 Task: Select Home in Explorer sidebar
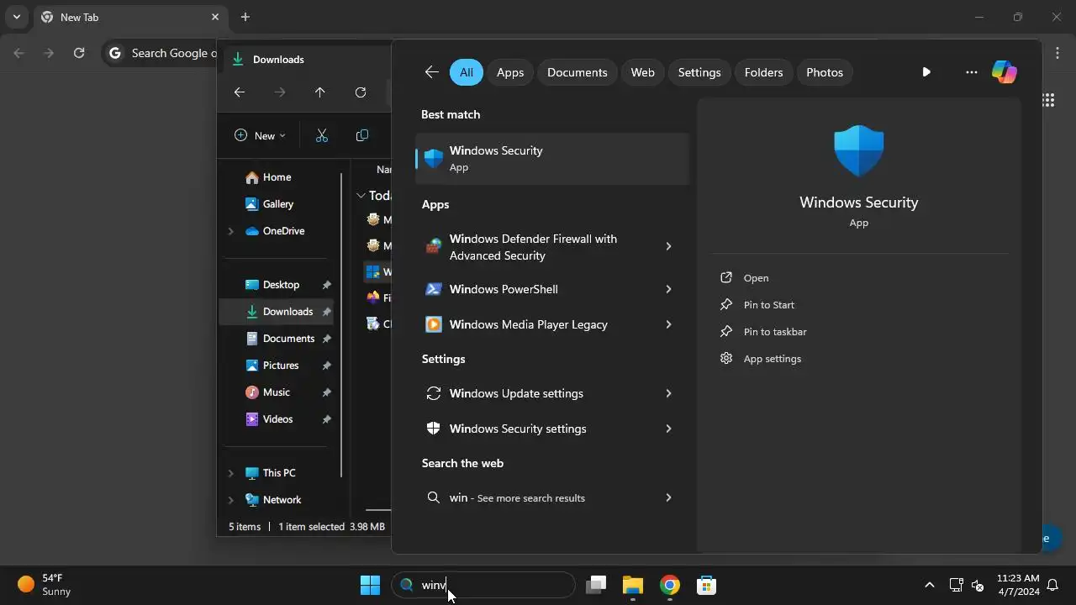[277, 177]
